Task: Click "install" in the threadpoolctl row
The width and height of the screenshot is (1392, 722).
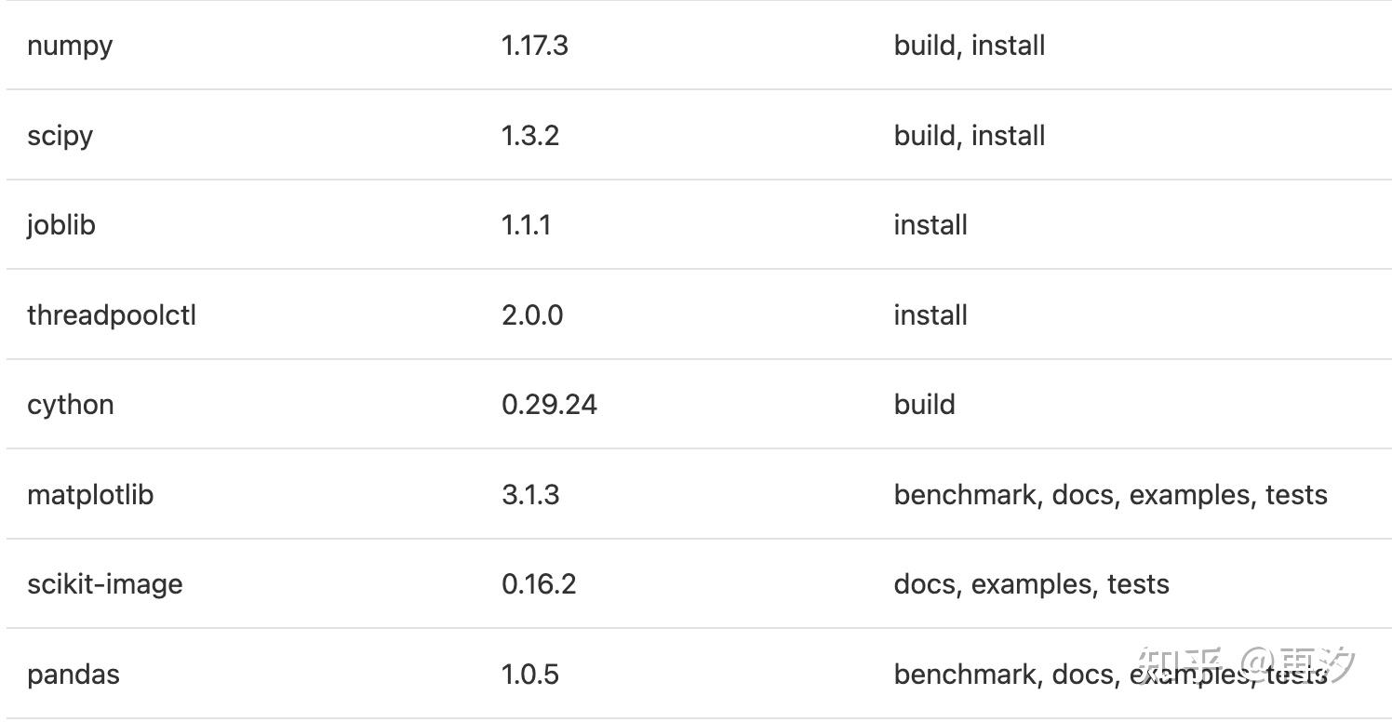Action: (x=930, y=315)
